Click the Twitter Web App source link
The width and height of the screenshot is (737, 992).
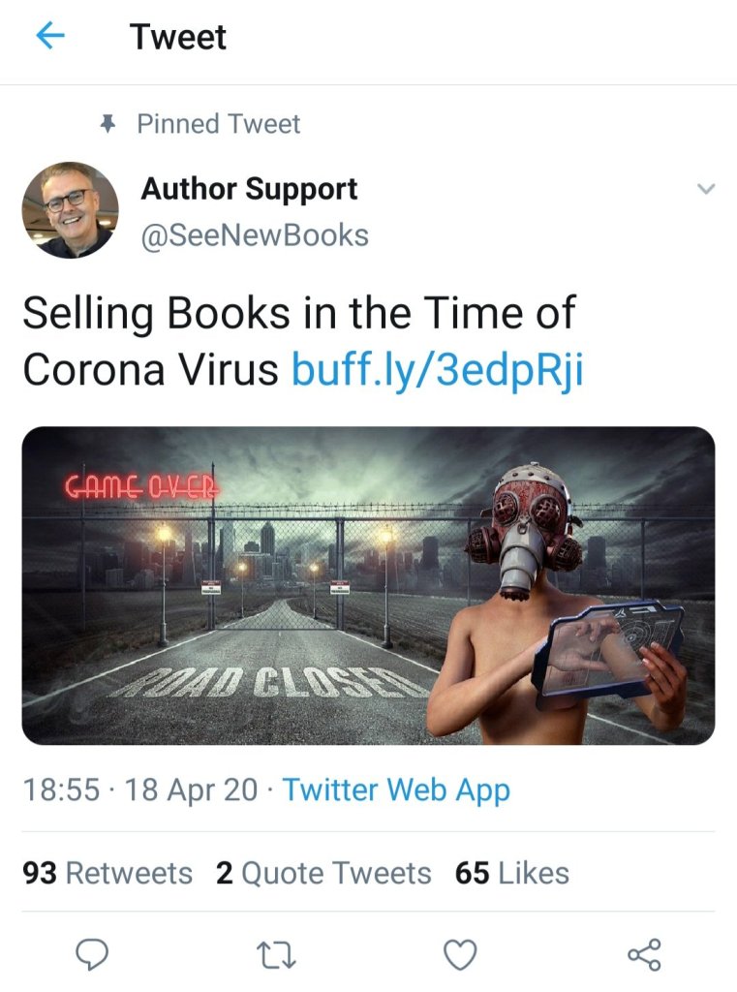pyautogui.click(x=396, y=790)
